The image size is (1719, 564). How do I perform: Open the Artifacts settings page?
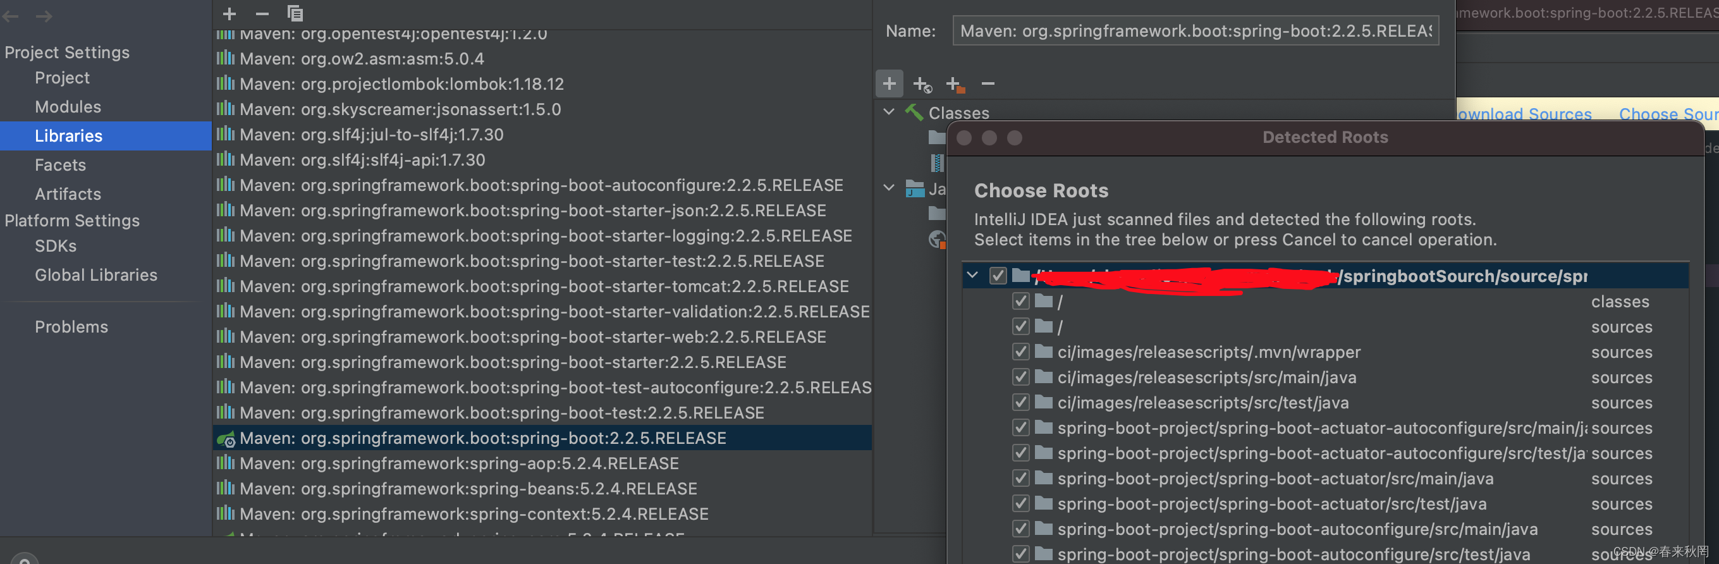tap(68, 194)
